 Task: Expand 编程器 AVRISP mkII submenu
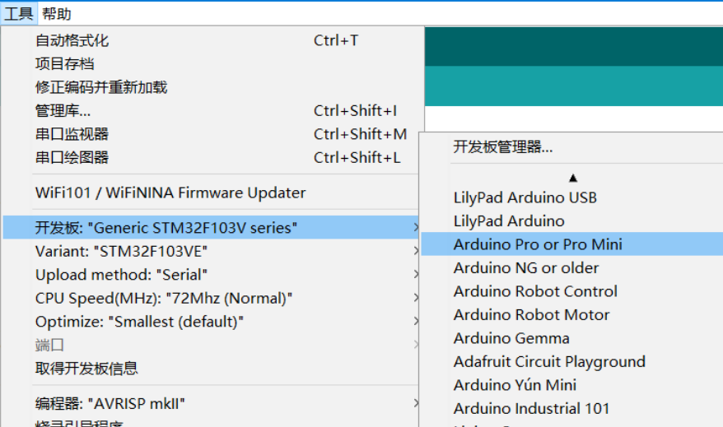[211, 404]
